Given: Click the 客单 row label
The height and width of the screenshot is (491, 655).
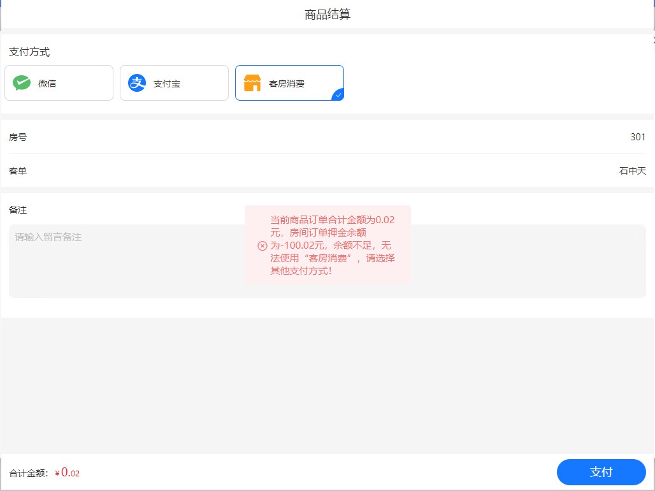Looking at the screenshot, I should (x=18, y=171).
